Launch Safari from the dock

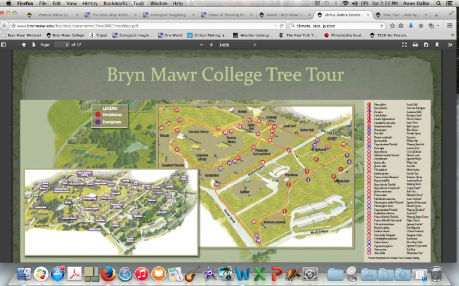tap(125, 274)
